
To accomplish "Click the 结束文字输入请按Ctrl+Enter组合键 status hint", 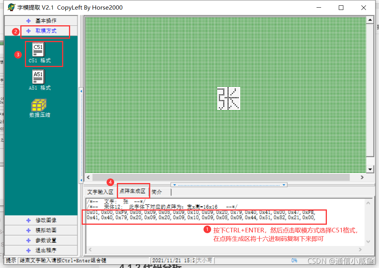I will pyautogui.click(x=63, y=260).
